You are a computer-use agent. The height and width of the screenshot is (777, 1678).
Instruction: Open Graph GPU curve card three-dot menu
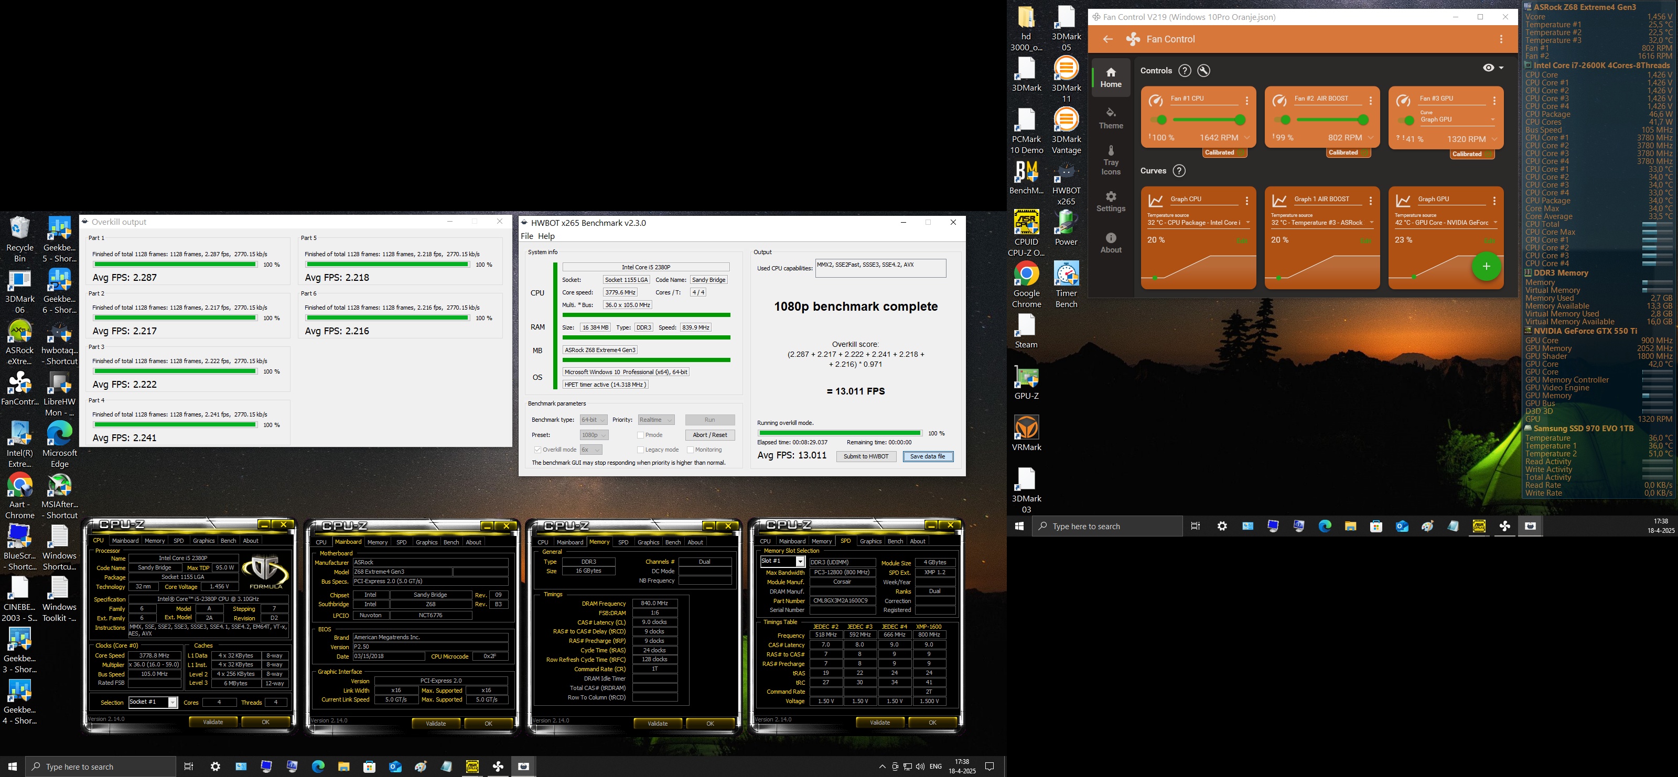tap(1494, 201)
